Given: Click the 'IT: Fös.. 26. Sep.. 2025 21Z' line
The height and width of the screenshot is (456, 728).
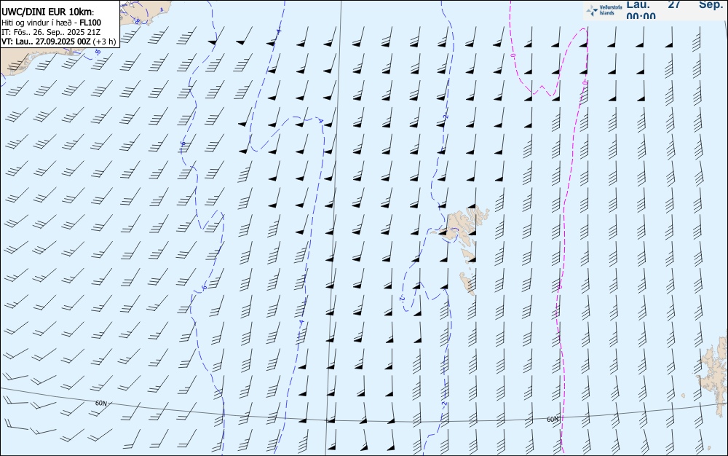Looking at the screenshot, I should [51, 32].
